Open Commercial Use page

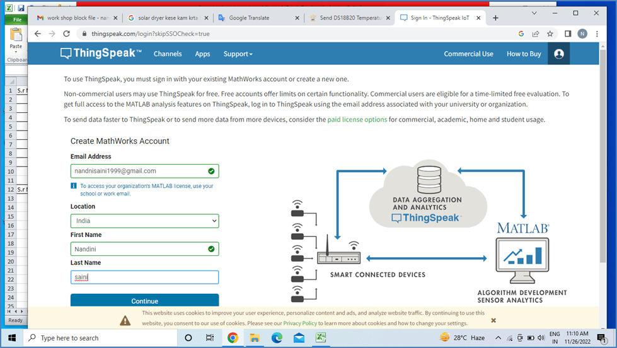(468, 54)
